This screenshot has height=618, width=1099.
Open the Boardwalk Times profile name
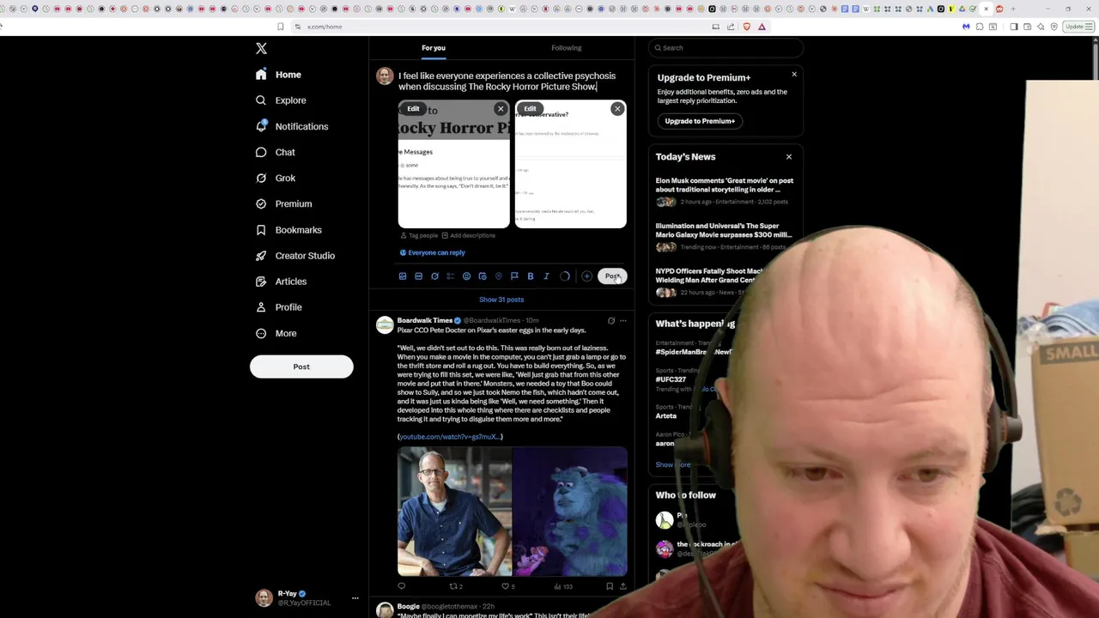pyautogui.click(x=425, y=320)
